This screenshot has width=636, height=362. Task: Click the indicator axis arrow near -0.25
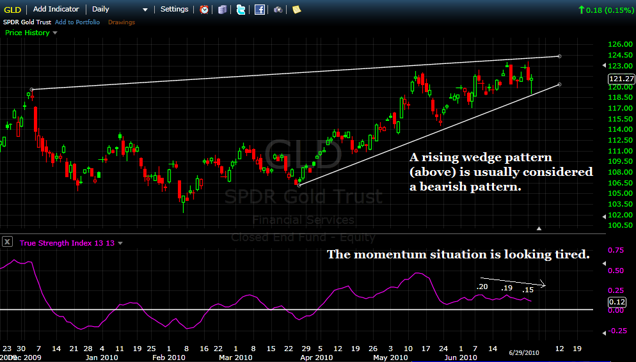[605, 333]
